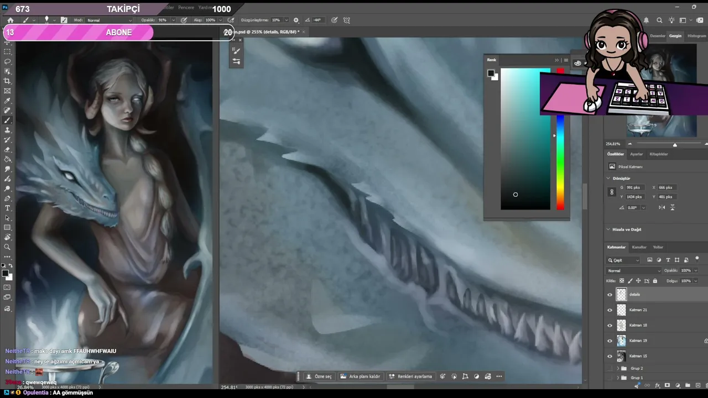Open the layer blend mode Normal dropdown

[634, 271]
